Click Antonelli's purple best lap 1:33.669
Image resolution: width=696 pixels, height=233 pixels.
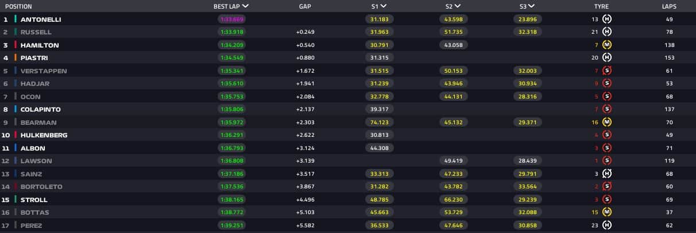231,19
